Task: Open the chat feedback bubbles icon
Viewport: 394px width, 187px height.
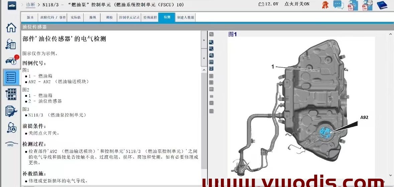Action: click(x=339, y=5)
